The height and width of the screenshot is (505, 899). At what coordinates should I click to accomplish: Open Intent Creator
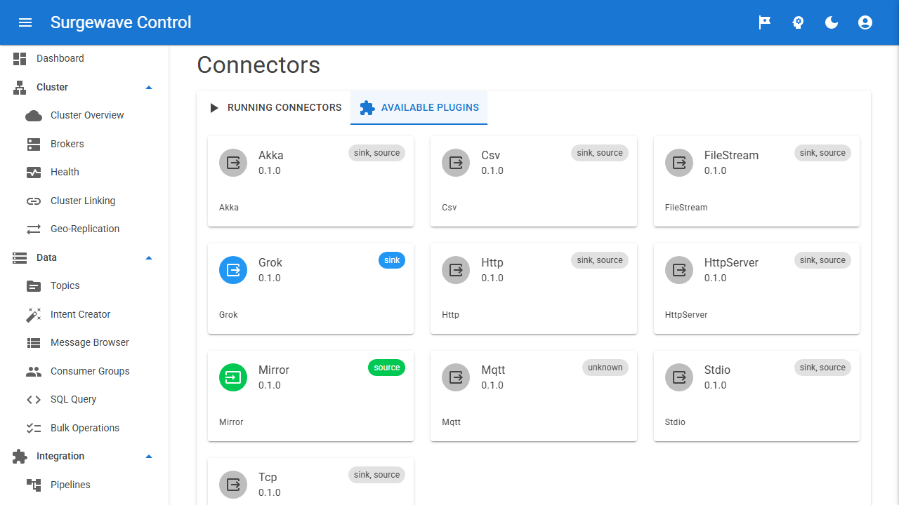pyautogui.click(x=84, y=315)
